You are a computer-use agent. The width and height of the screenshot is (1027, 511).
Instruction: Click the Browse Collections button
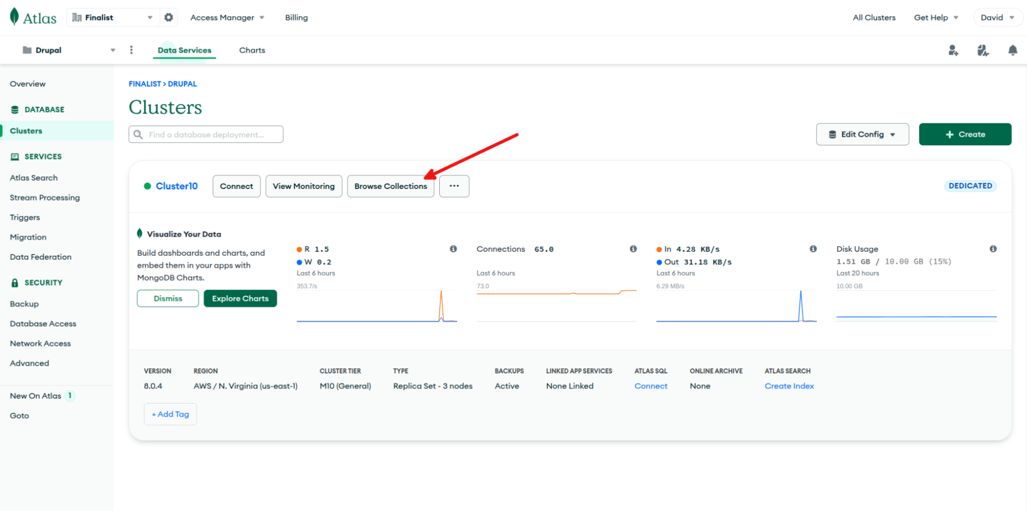pos(390,186)
